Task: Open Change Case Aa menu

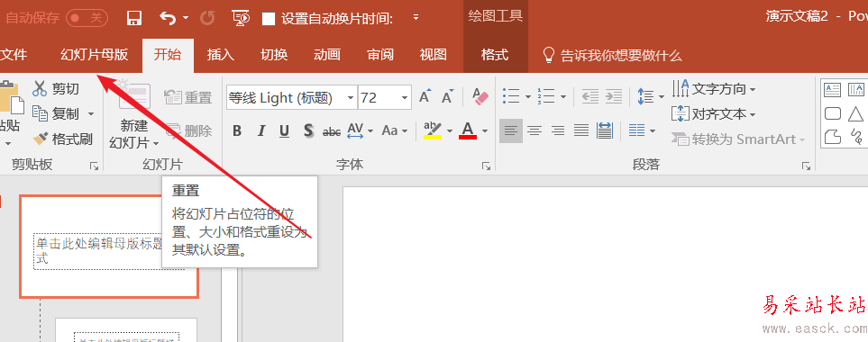Action: tap(395, 130)
